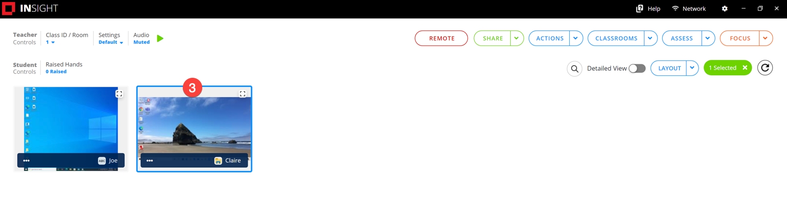
Task: Expand Claire's thumbnail to fullscreen
Action: pyautogui.click(x=243, y=94)
